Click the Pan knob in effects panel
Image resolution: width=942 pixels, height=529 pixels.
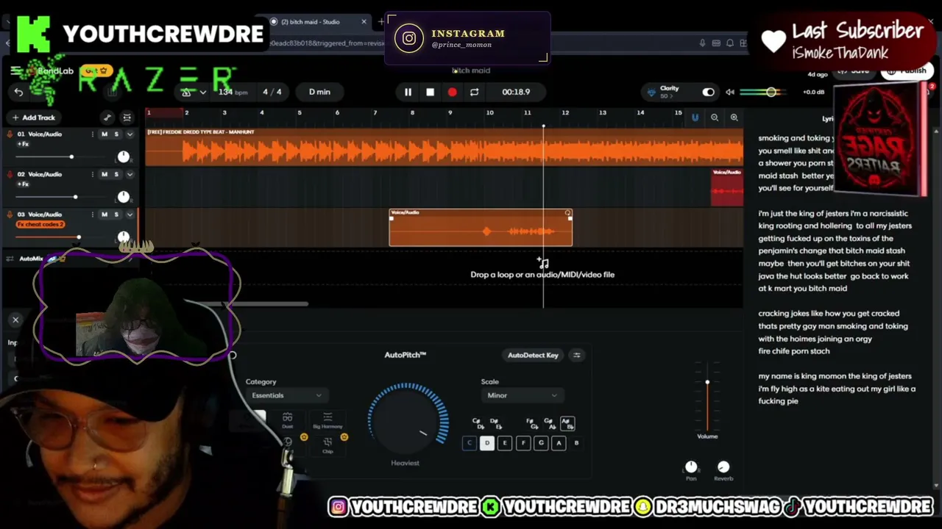click(x=691, y=467)
